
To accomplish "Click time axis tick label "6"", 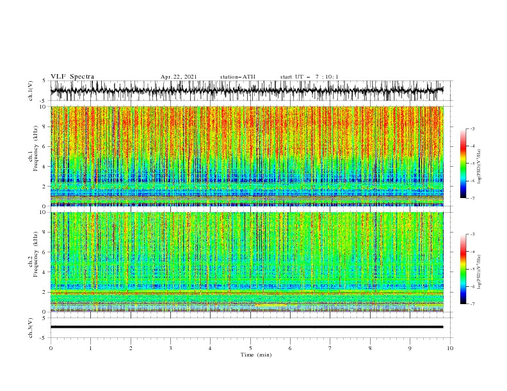I will coord(290,348).
